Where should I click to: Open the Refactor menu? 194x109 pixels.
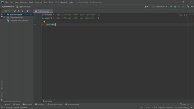(x=39, y=2)
